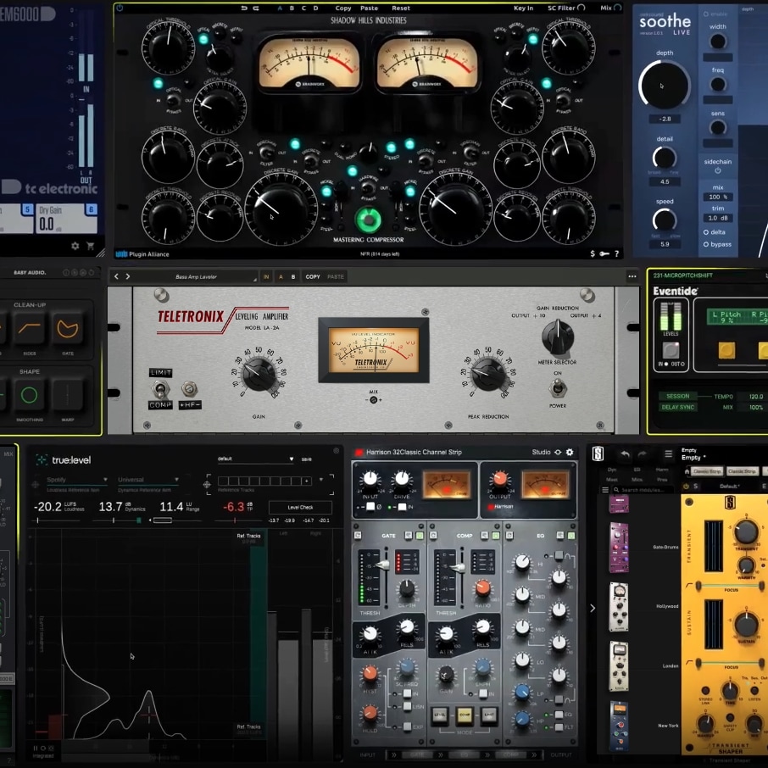Click the key icon in Plugin Alliance bar
This screenshot has height=768, width=768.
tap(604, 253)
